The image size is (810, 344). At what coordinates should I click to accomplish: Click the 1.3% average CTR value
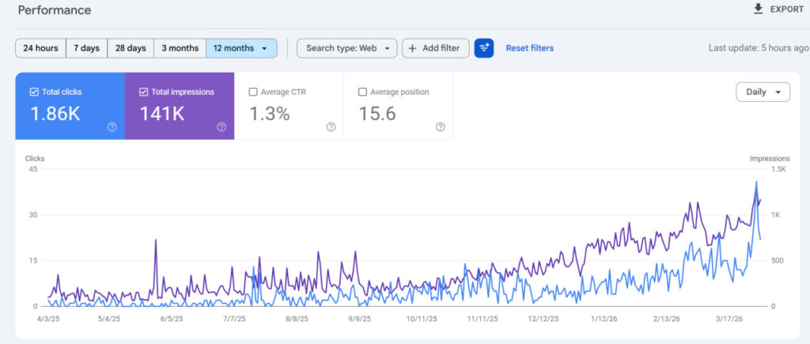point(270,114)
